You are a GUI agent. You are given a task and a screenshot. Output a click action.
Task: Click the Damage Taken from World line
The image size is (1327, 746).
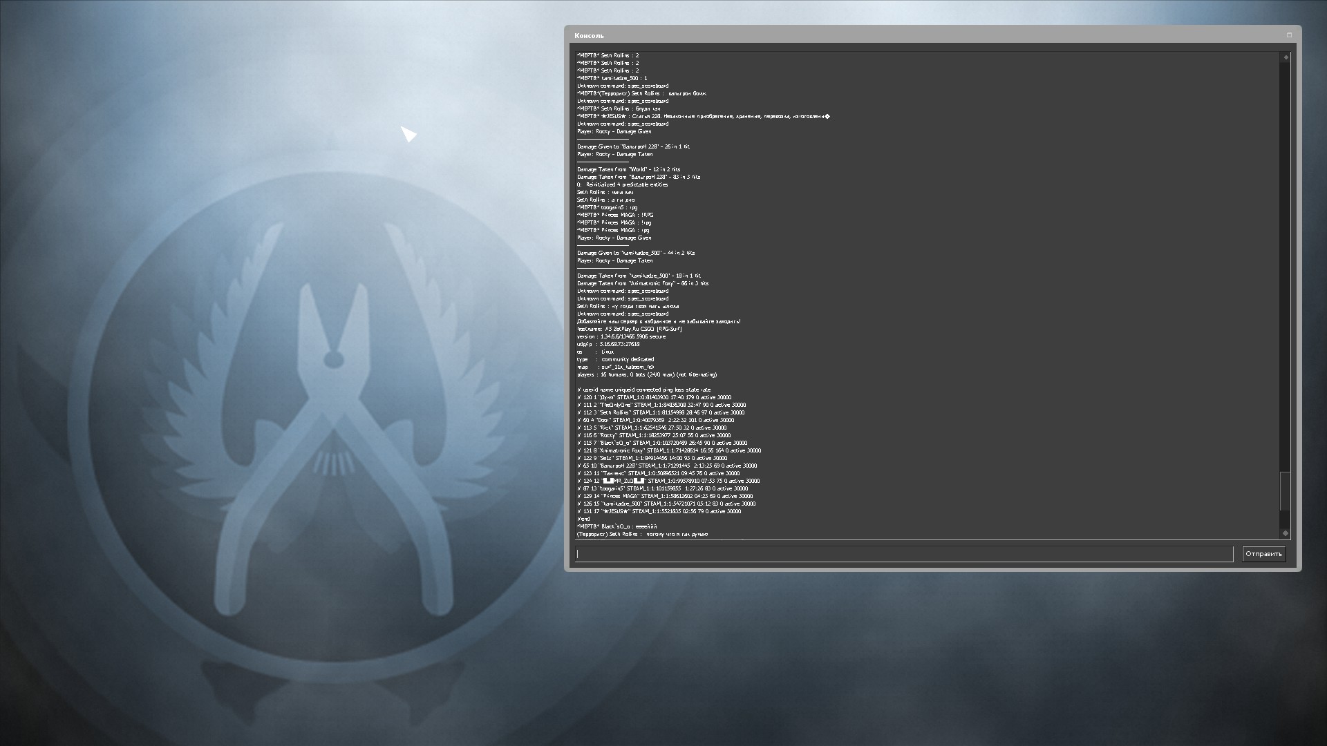click(x=628, y=169)
